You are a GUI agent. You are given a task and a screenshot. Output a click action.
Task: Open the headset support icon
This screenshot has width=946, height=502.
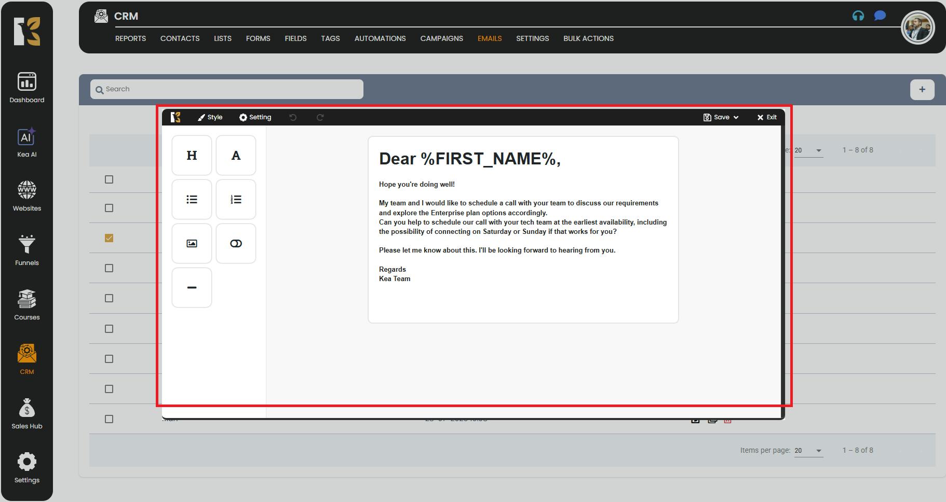point(858,16)
